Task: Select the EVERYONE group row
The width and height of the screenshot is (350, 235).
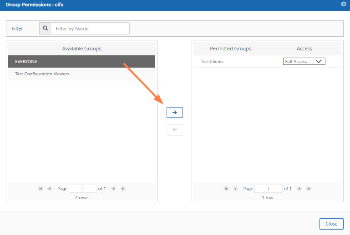Action: [x=82, y=61]
